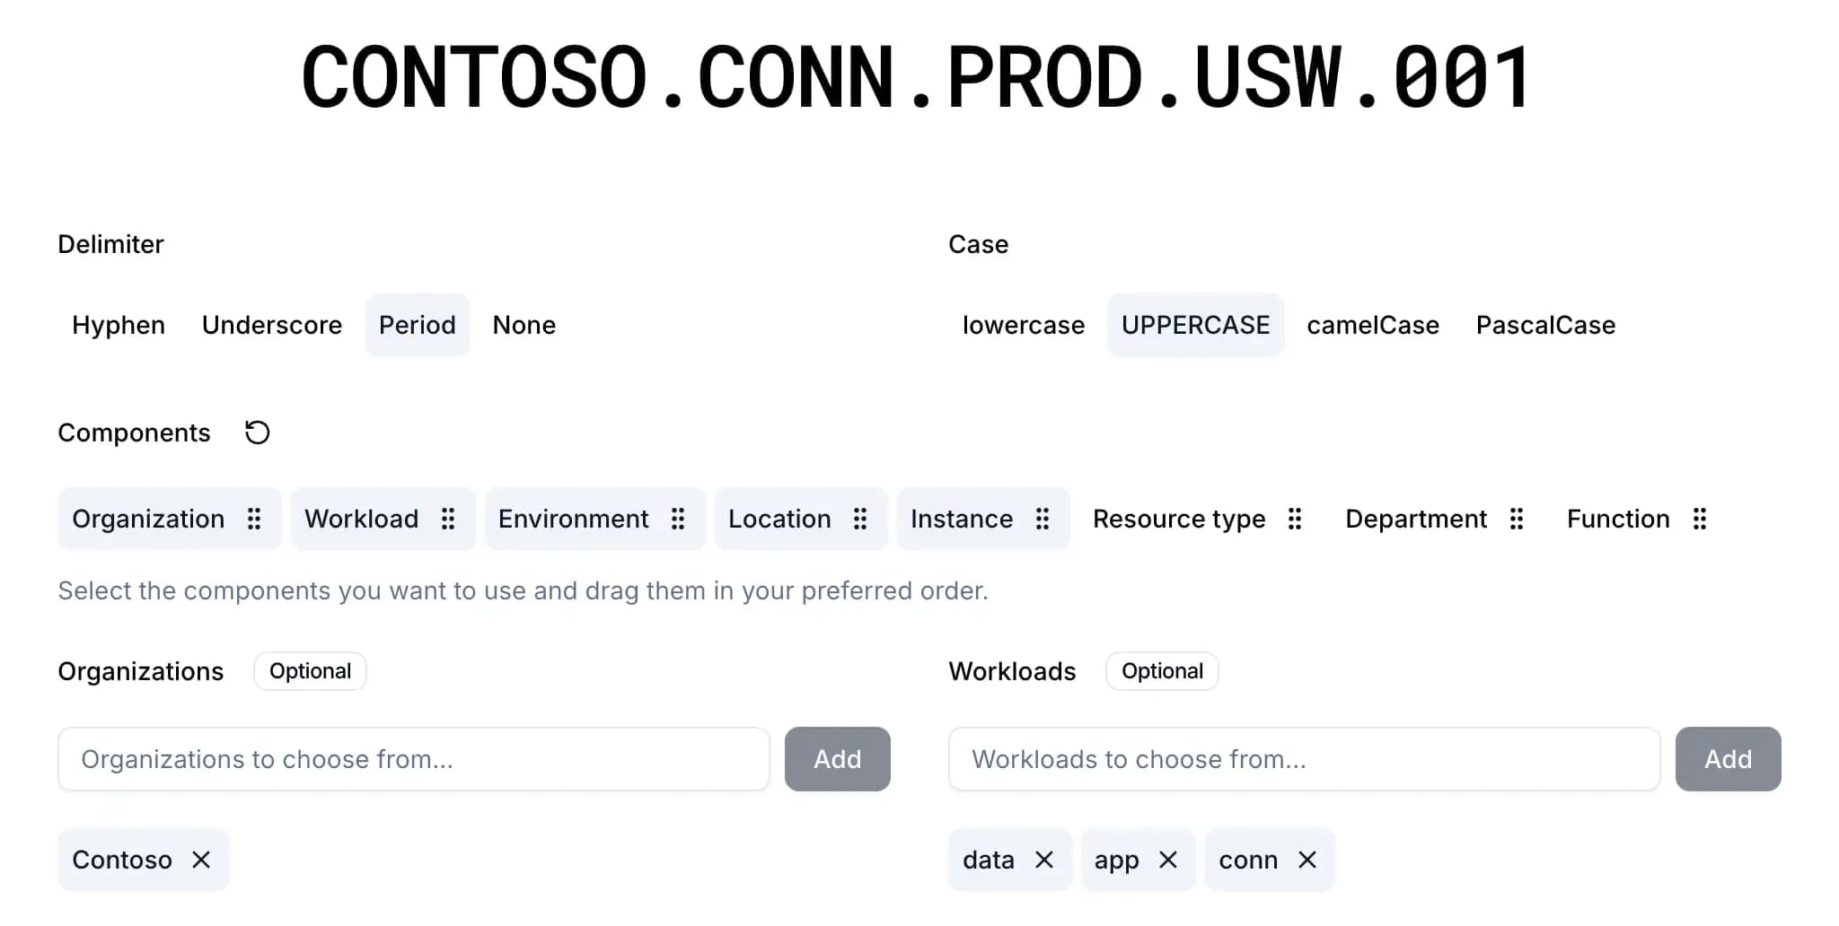Switch case to lowercase
Image resolution: width=1839 pixels, height=926 pixels.
pos(1023,325)
